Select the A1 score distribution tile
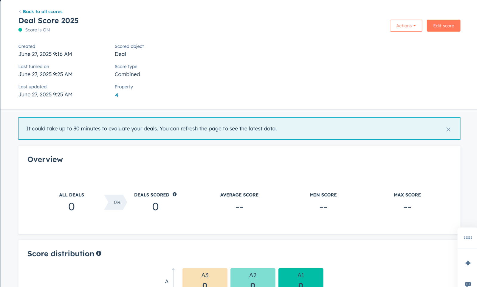Screen dimensions: 477x287 click(301, 278)
